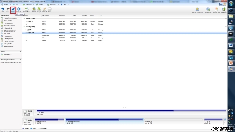Click the Merge toolbar icon
This screenshot has width=235, height=132.
click(39, 10)
